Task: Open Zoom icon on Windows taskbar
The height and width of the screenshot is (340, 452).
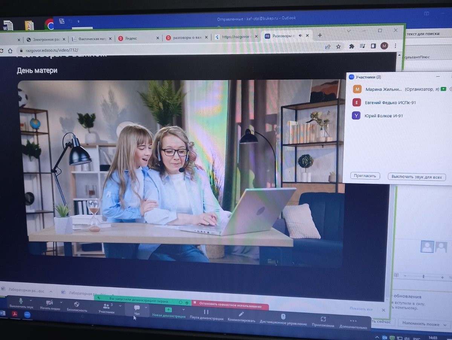Action: (x=27, y=315)
